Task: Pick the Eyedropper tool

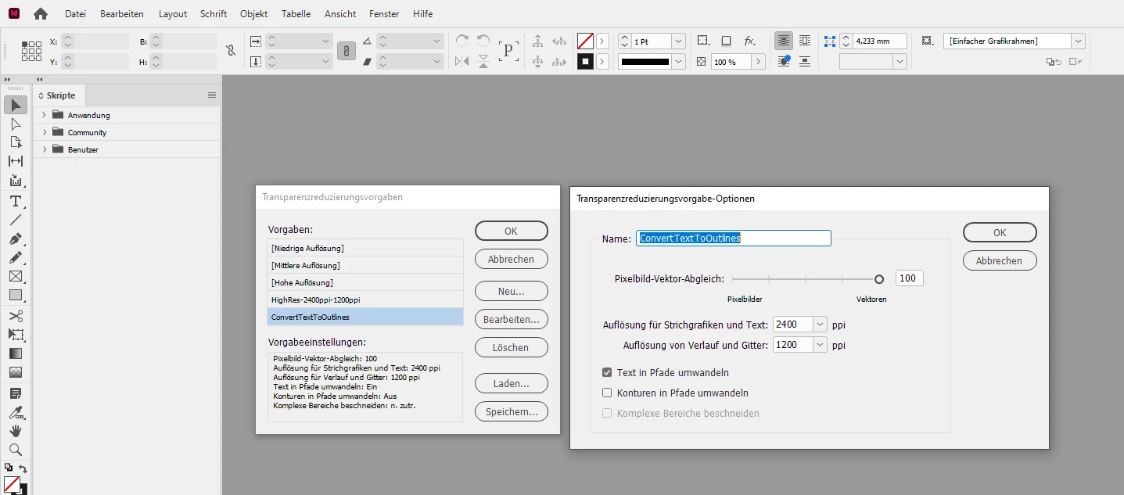Action: click(15, 412)
